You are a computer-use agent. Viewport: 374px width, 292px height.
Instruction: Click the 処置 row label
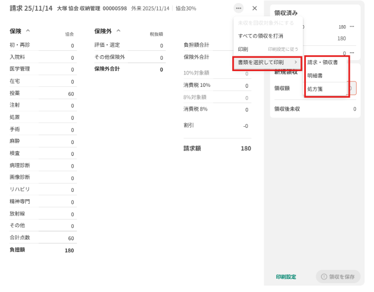pyautogui.click(x=14, y=117)
